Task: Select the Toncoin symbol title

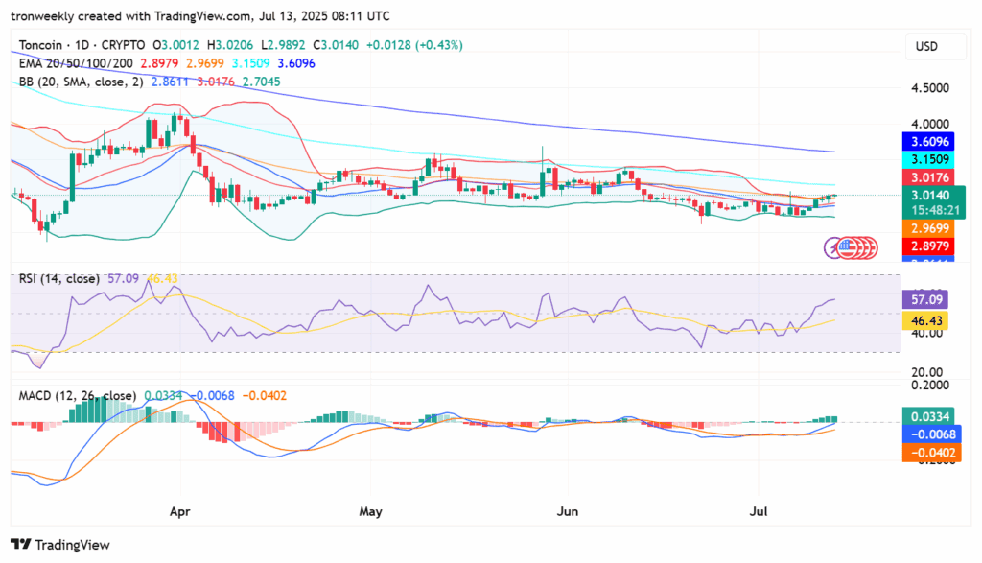Action: click(x=40, y=45)
